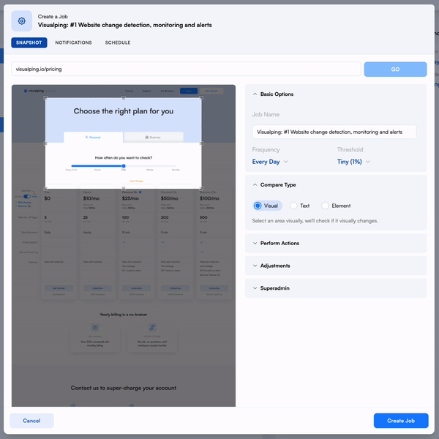The image size is (439, 439).
Task: Click the Business tab in the preview
Action: (154, 138)
